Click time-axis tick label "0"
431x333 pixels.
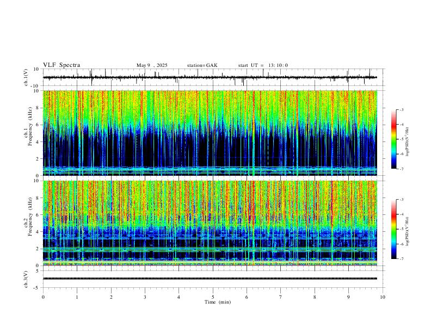click(x=43, y=297)
